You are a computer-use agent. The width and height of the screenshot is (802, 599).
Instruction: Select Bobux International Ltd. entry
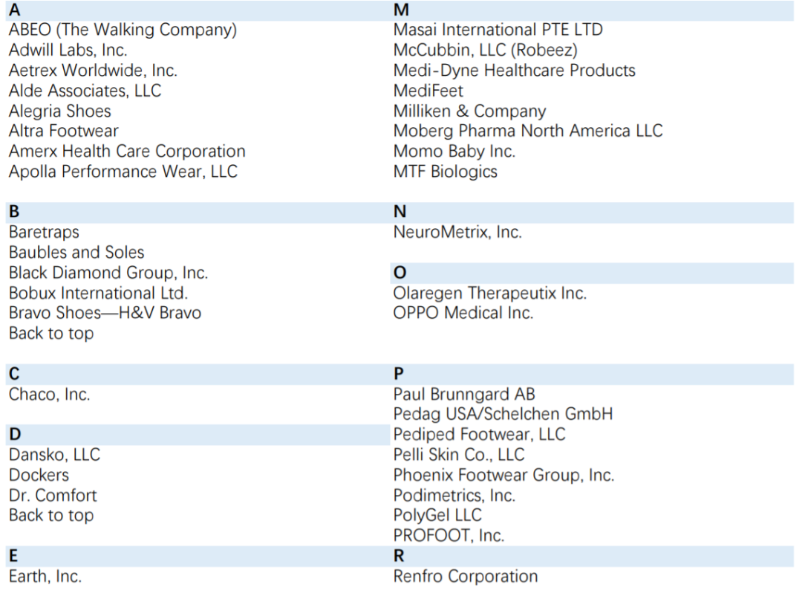[98, 293]
